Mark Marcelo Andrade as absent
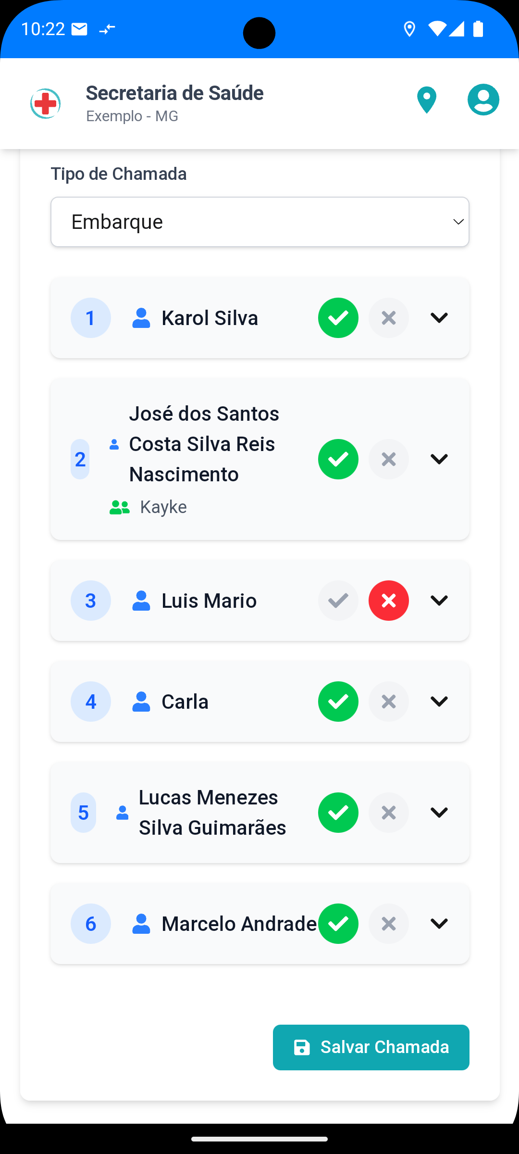The width and height of the screenshot is (519, 1154). (x=389, y=924)
